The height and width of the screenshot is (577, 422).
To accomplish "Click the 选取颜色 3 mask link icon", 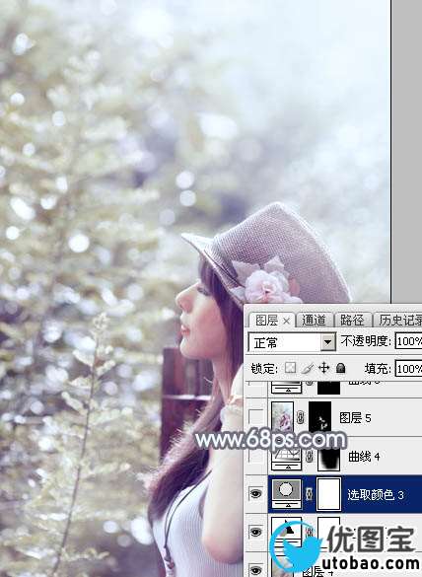I will [310, 494].
